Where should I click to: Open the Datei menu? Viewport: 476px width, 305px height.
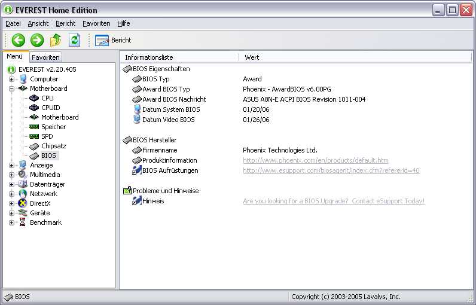coord(13,23)
